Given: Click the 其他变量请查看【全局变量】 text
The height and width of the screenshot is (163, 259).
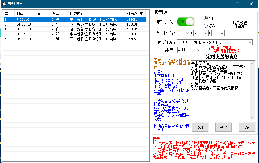Looking at the screenshot, I should (171, 128).
